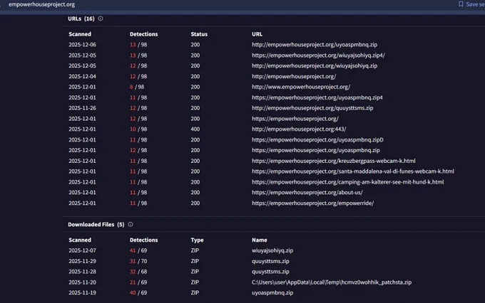The width and height of the screenshot is (485, 303).
Task: Open the http wiuyajsohiyq.zip URL link
Action: tap(315, 65)
